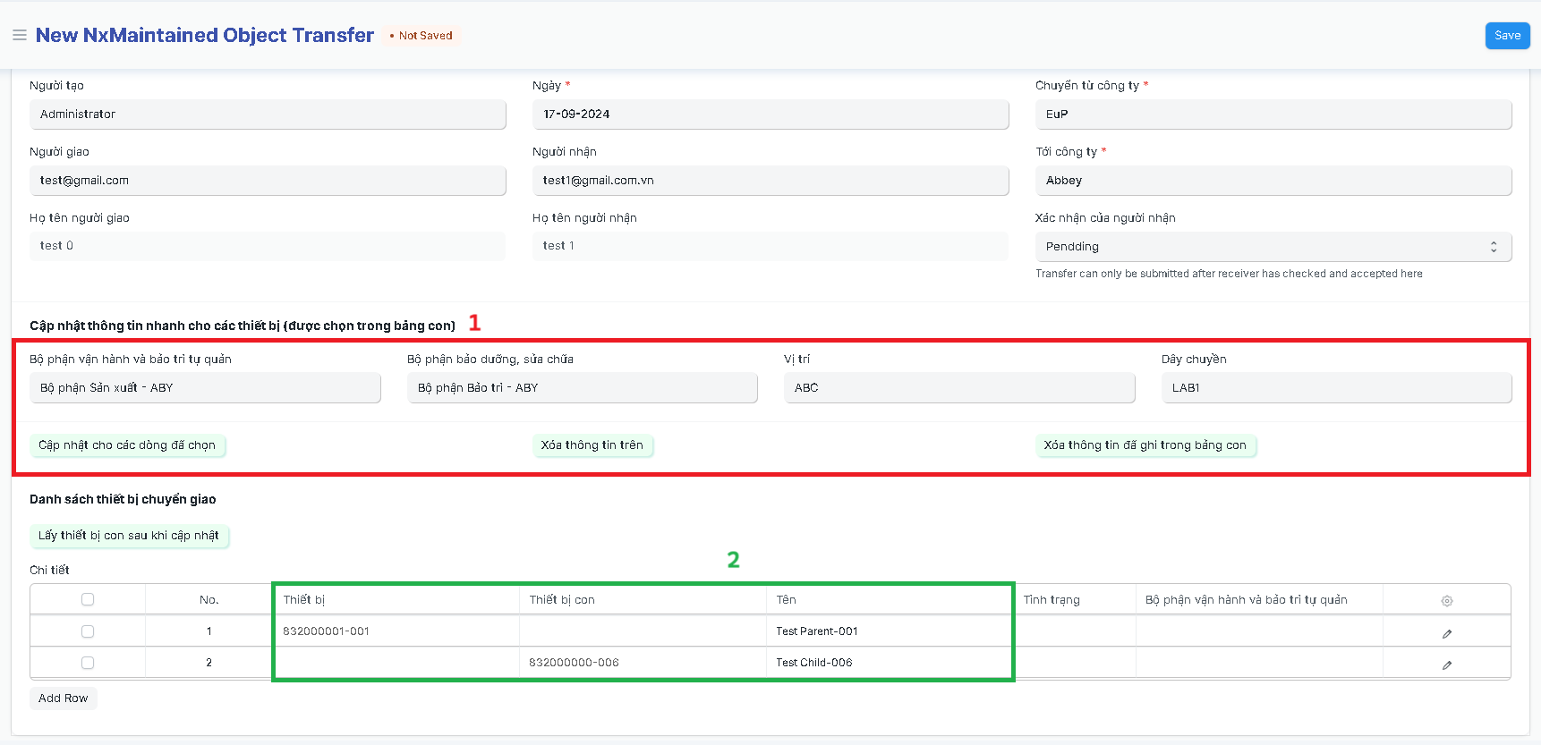Select the 832000000-006 child device cell

(x=642, y=663)
